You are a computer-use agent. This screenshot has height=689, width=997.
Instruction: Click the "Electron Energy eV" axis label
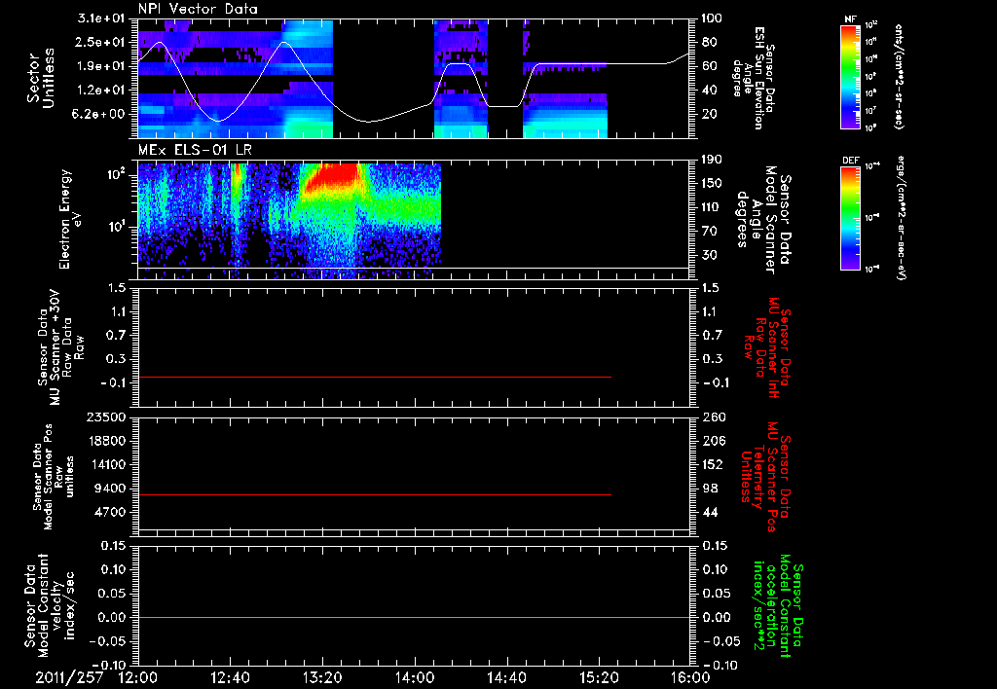[x=70, y=219]
